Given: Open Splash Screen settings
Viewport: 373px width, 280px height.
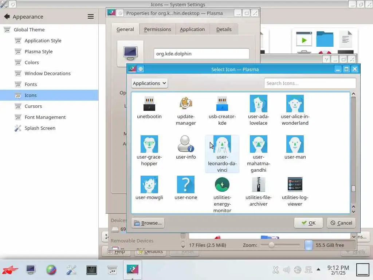Looking at the screenshot, I should tap(49, 128).
